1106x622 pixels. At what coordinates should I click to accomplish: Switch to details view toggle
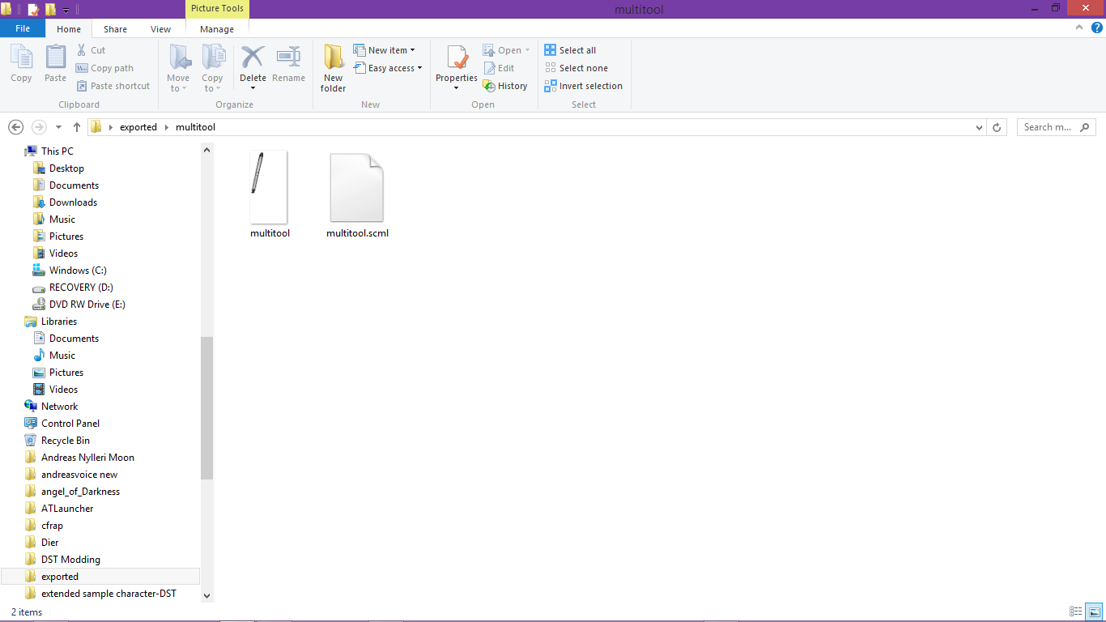click(x=1076, y=611)
